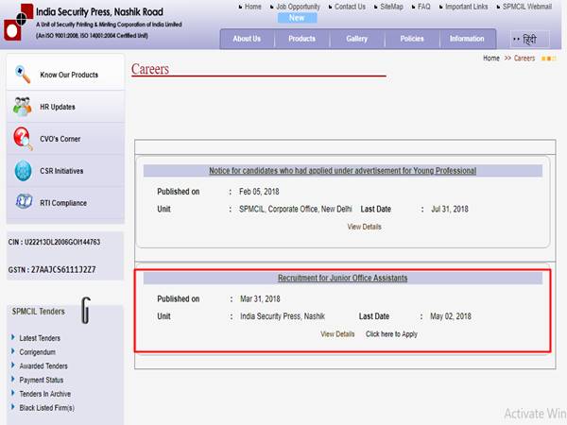Image resolution: width=567 pixels, height=425 pixels.
Task: Open the Job Opportunity link
Action: pos(298,7)
